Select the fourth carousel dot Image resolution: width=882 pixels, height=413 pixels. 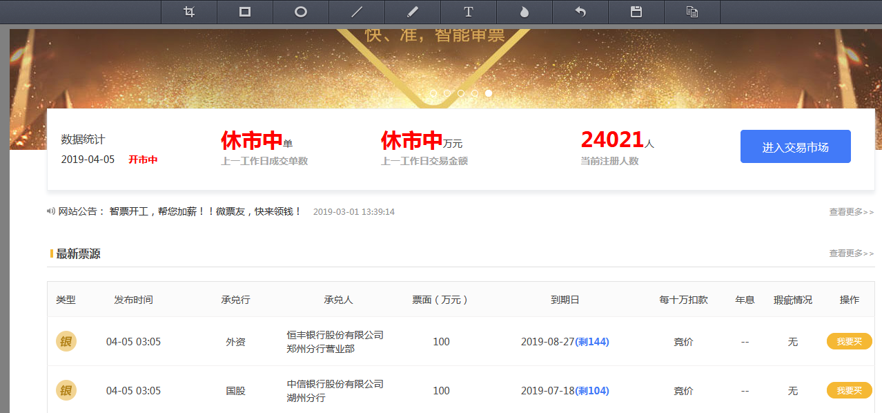point(475,93)
